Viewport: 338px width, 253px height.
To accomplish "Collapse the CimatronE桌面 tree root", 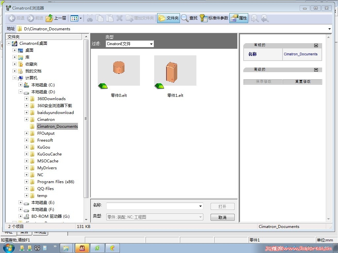I will tap(9, 43).
